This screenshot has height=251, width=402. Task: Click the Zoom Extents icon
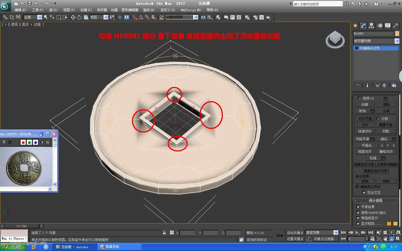[x=392, y=233]
